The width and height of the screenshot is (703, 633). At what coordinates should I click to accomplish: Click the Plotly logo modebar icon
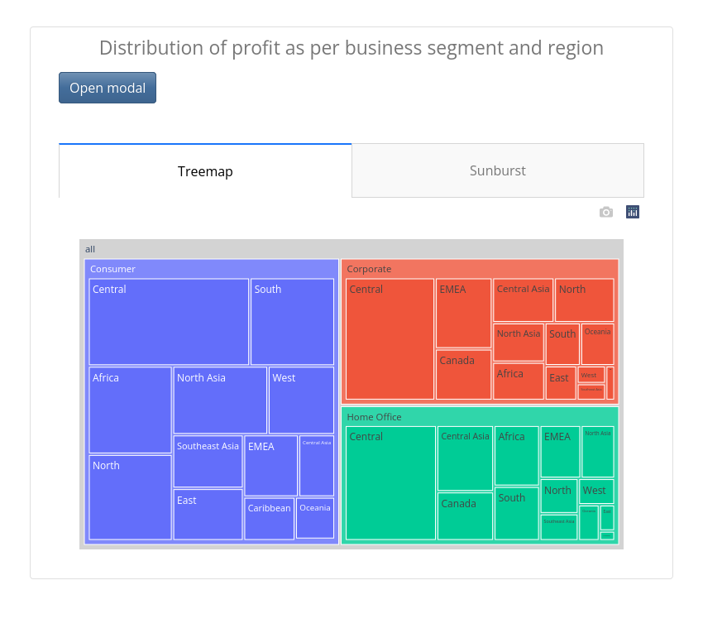[x=632, y=212]
